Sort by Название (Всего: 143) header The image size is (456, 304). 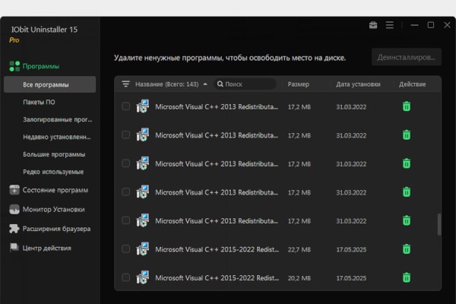pyautogui.click(x=167, y=84)
